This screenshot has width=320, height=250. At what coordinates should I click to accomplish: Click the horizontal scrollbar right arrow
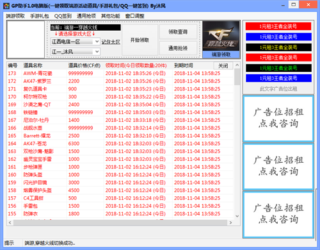230,222
